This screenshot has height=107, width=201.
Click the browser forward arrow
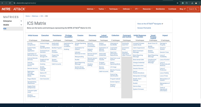[6, 3]
